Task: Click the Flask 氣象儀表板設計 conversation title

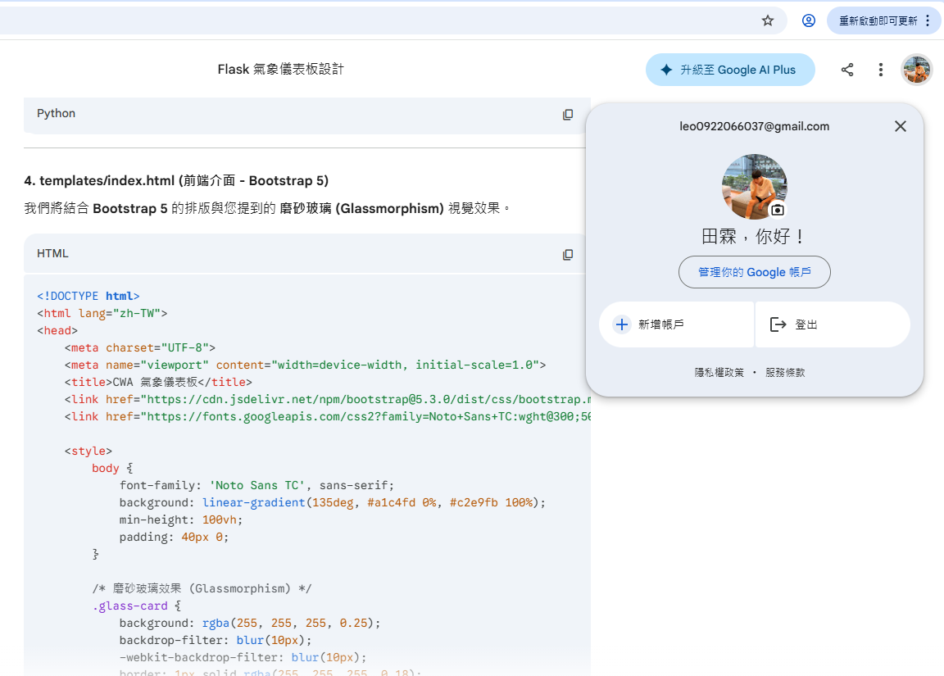Action: coord(281,70)
